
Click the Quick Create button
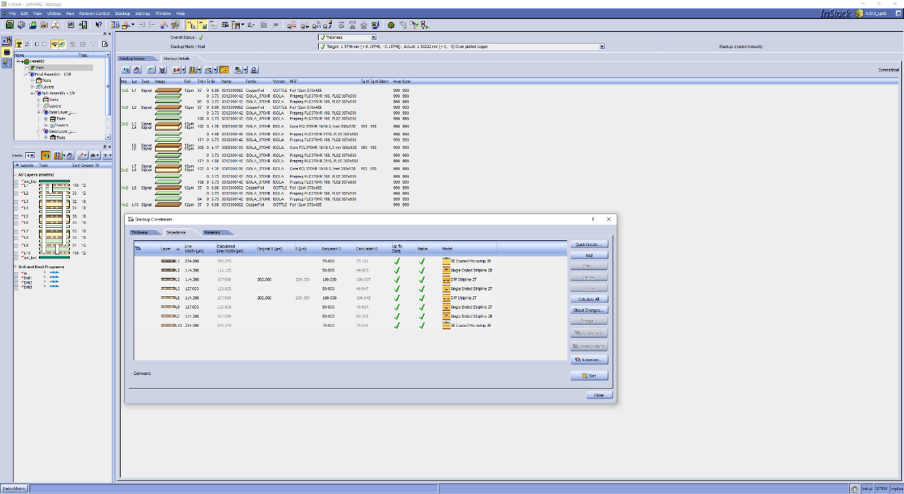(x=588, y=244)
